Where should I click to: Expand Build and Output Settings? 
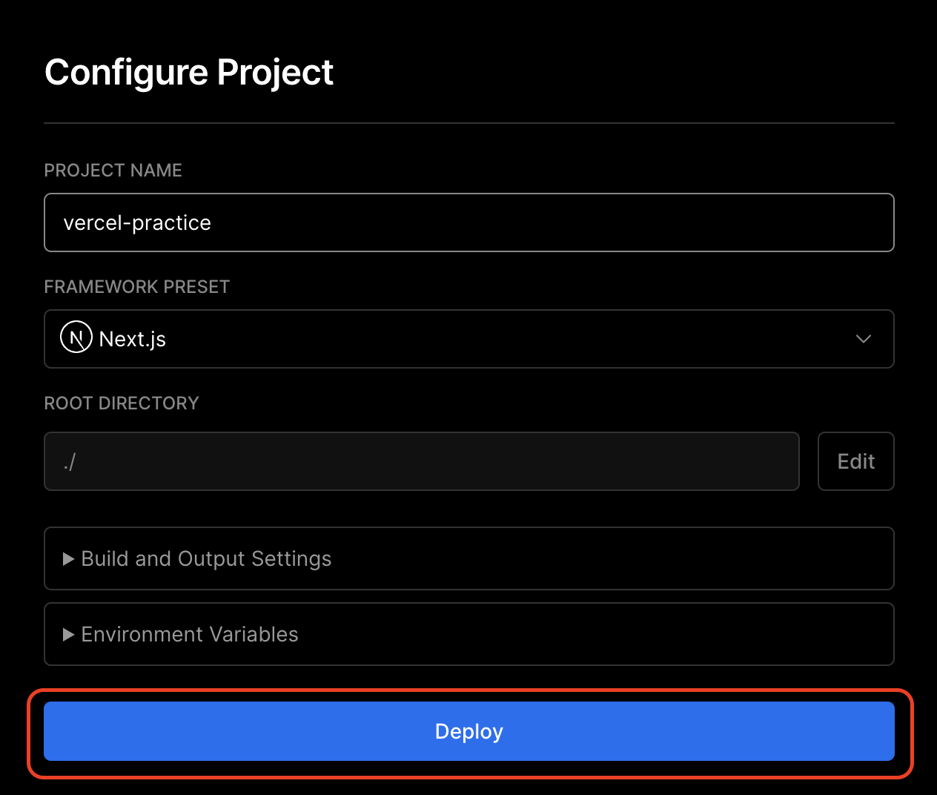468,558
